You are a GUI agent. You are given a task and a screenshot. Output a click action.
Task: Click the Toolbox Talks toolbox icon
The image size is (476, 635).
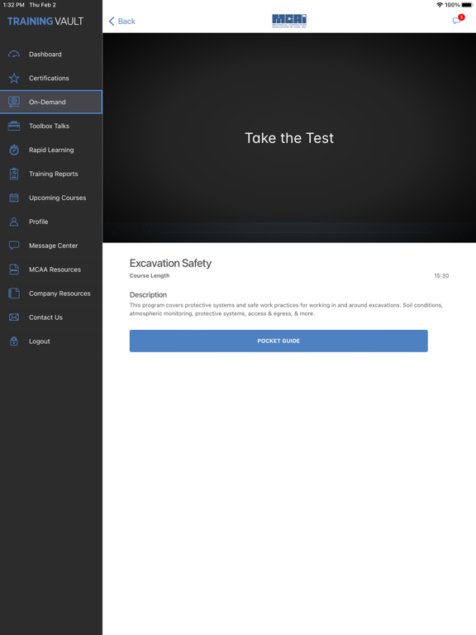[14, 126]
